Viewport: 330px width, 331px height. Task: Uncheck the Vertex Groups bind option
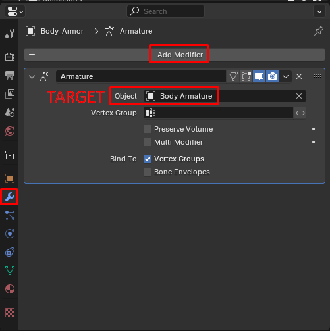pyautogui.click(x=148, y=159)
